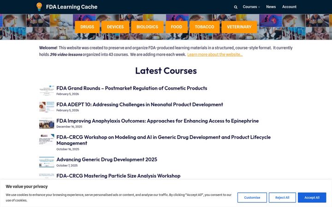Screen dimensions: 332x207
Task: Click the October 16, 2025 date text
Action: 68,149
